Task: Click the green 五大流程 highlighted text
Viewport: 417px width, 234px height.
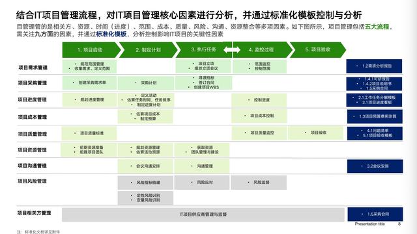Action: [x=377, y=27]
